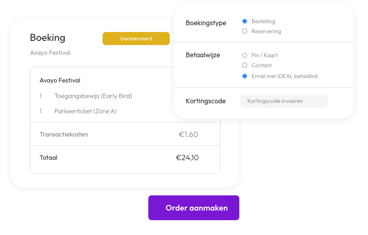
Task: Click the Avayo Festival order card title
Action: [60, 80]
